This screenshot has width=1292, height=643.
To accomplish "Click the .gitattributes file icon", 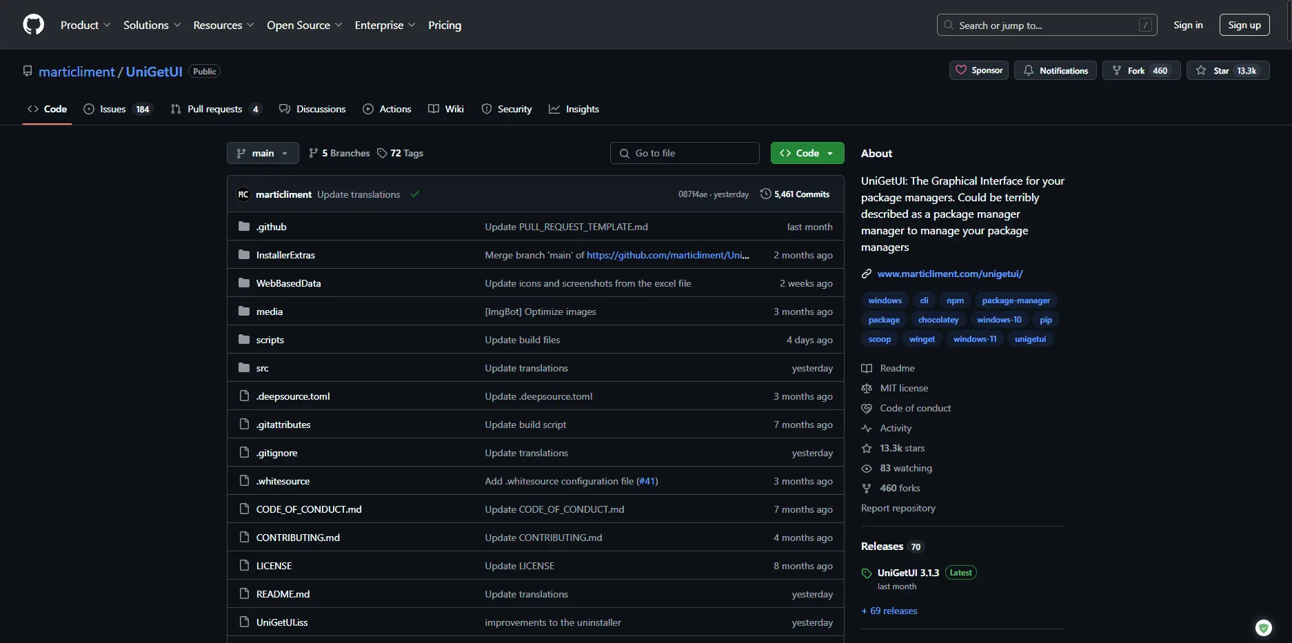I will click(244, 424).
